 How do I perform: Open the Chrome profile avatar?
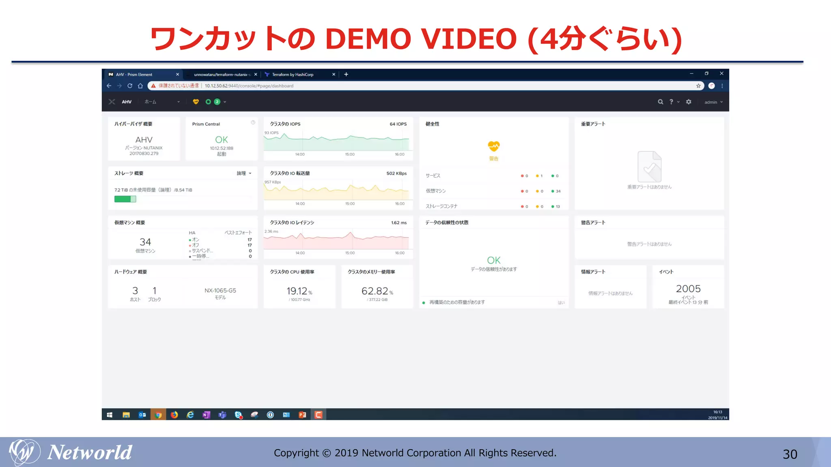pyautogui.click(x=711, y=86)
